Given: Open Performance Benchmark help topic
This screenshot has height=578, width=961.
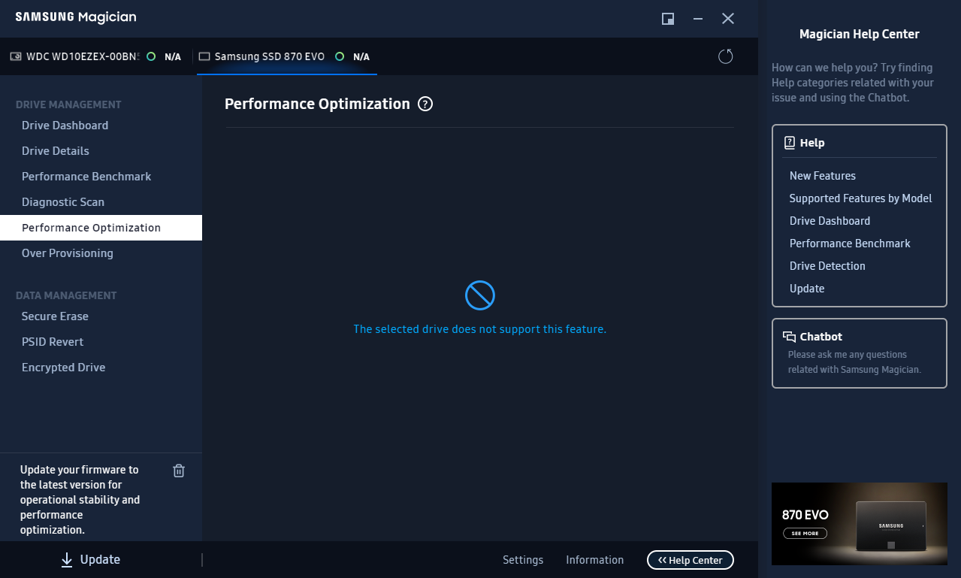Looking at the screenshot, I should 850,244.
